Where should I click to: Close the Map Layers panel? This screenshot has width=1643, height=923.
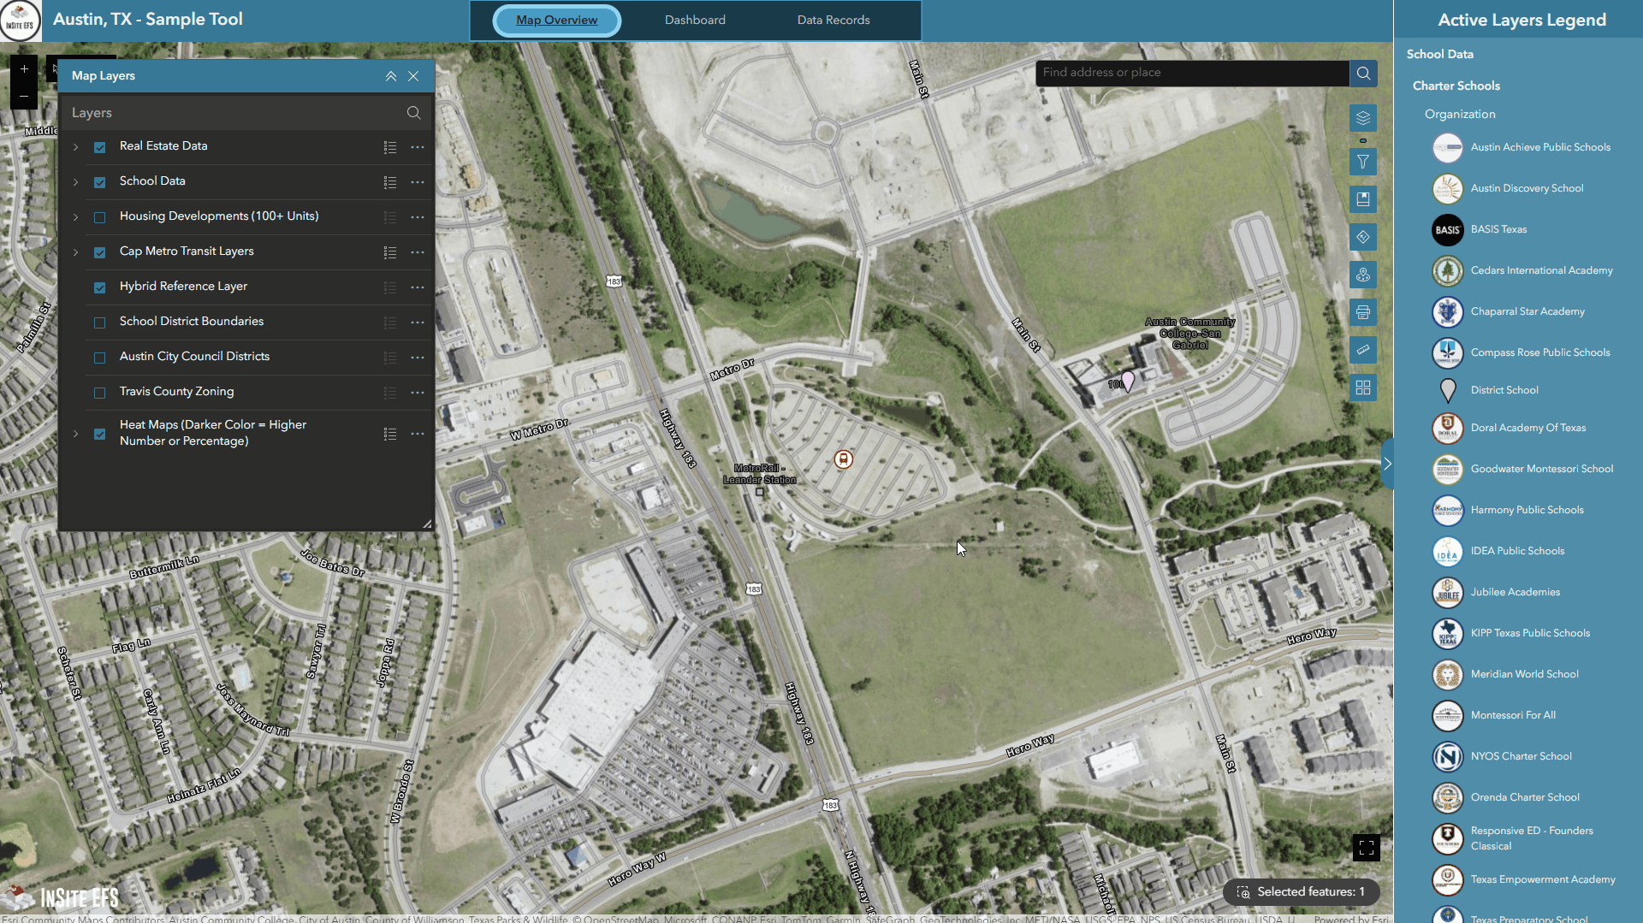[413, 76]
